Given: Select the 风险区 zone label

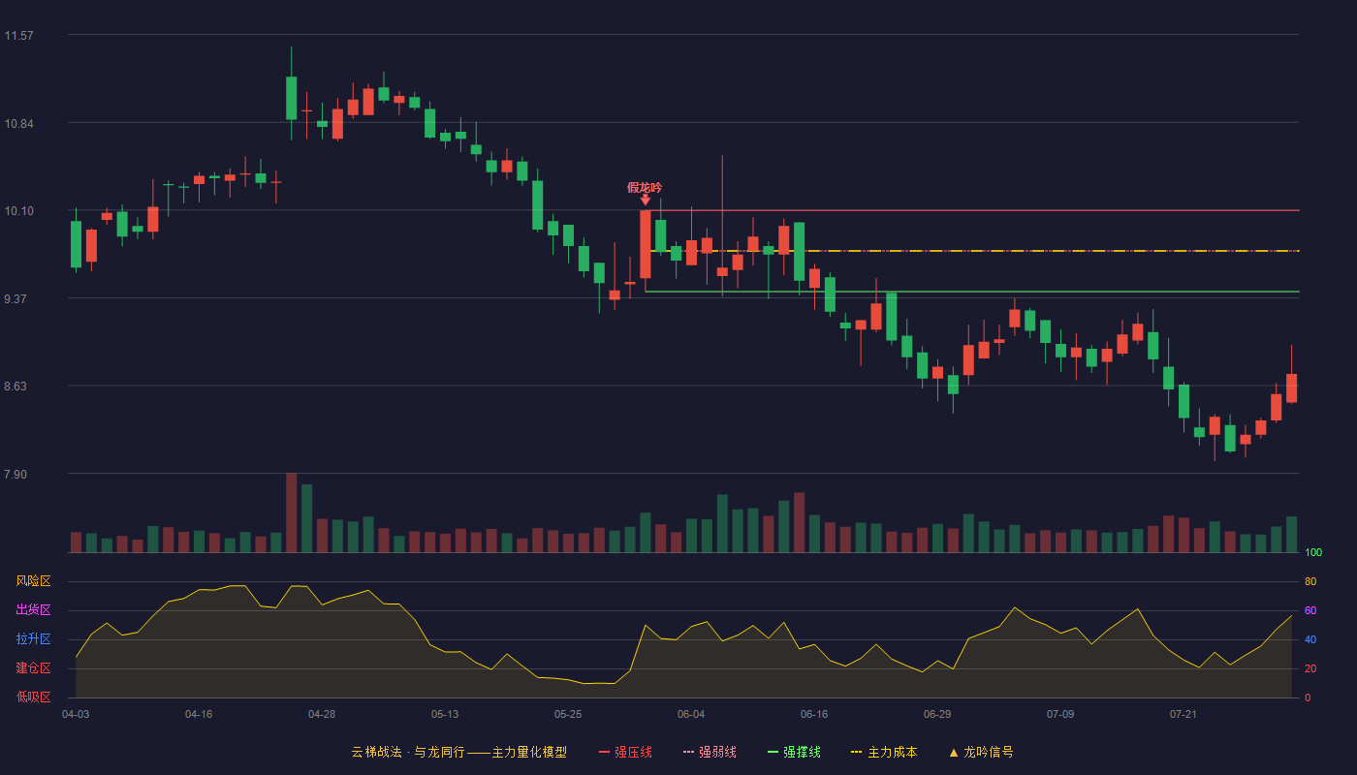Looking at the screenshot, I should tap(33, 581).
